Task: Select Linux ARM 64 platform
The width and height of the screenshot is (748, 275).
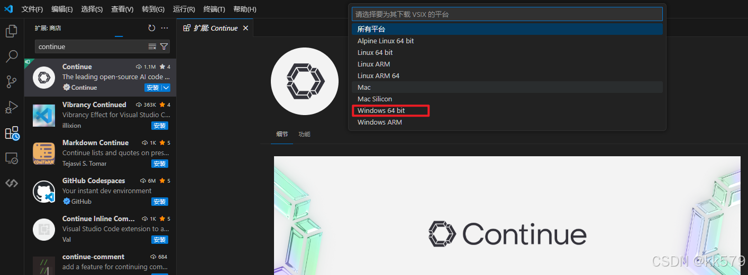Action: tap(507, 75)
